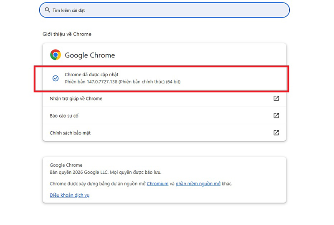Click the "Giới thiệu về Chrome" heading
The image size is (334, 225).
(67, 34)
